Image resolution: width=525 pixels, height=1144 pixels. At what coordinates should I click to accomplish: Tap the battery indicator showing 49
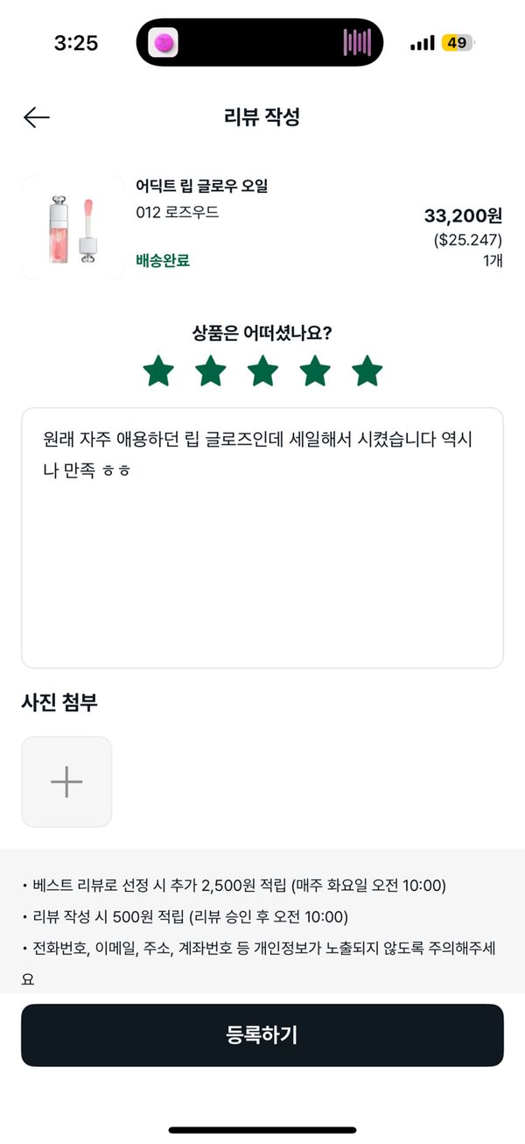click(x=457, y=42)
